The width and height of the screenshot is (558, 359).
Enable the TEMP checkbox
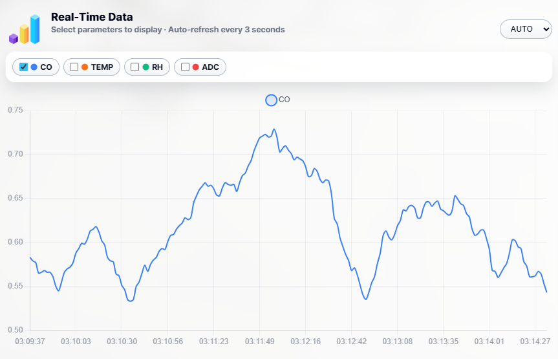pos(74,67)
